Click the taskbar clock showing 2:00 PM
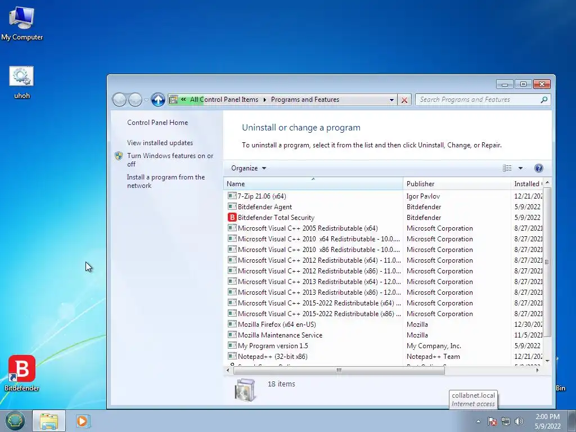The image size is (576, 432). (x=547, y=421)
